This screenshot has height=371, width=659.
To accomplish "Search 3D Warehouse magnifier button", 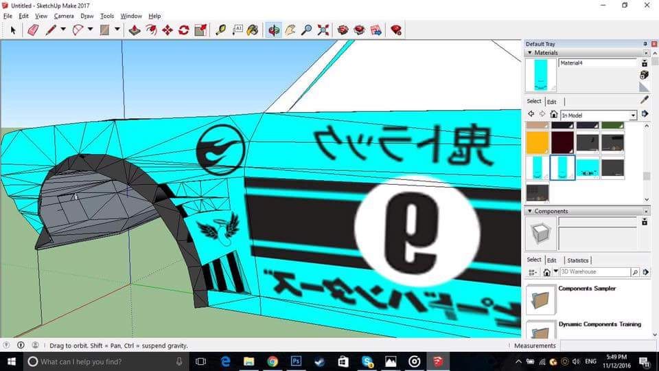I will [635, 272].
